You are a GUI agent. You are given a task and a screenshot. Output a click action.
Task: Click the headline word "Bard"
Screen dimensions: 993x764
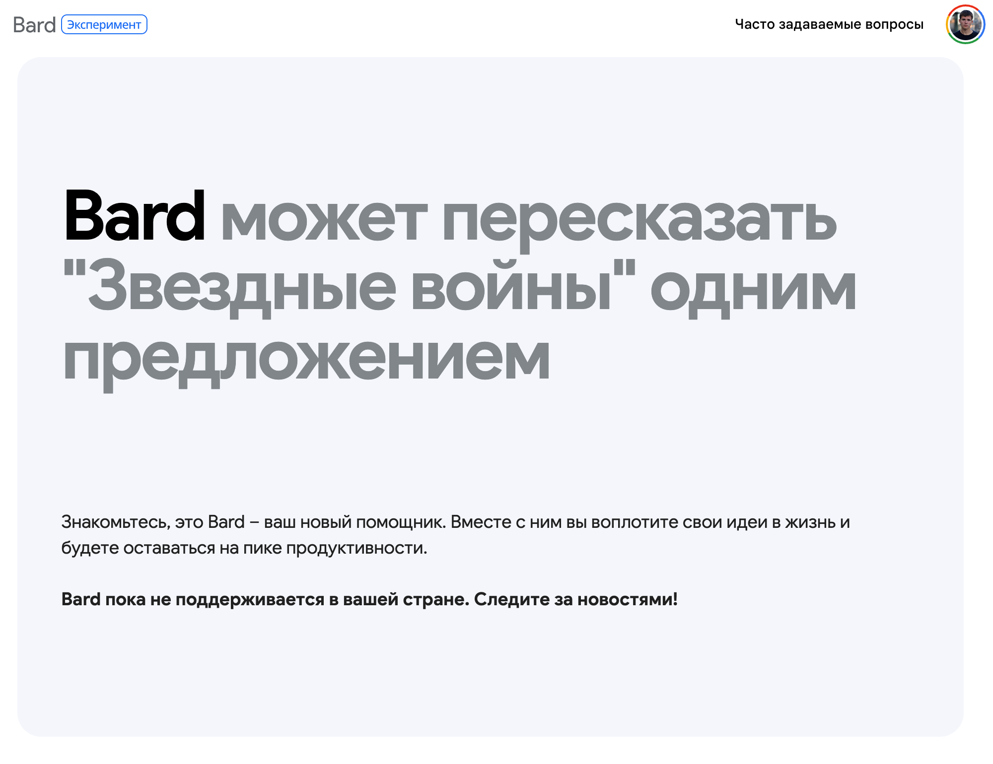(x=135, y=216)
